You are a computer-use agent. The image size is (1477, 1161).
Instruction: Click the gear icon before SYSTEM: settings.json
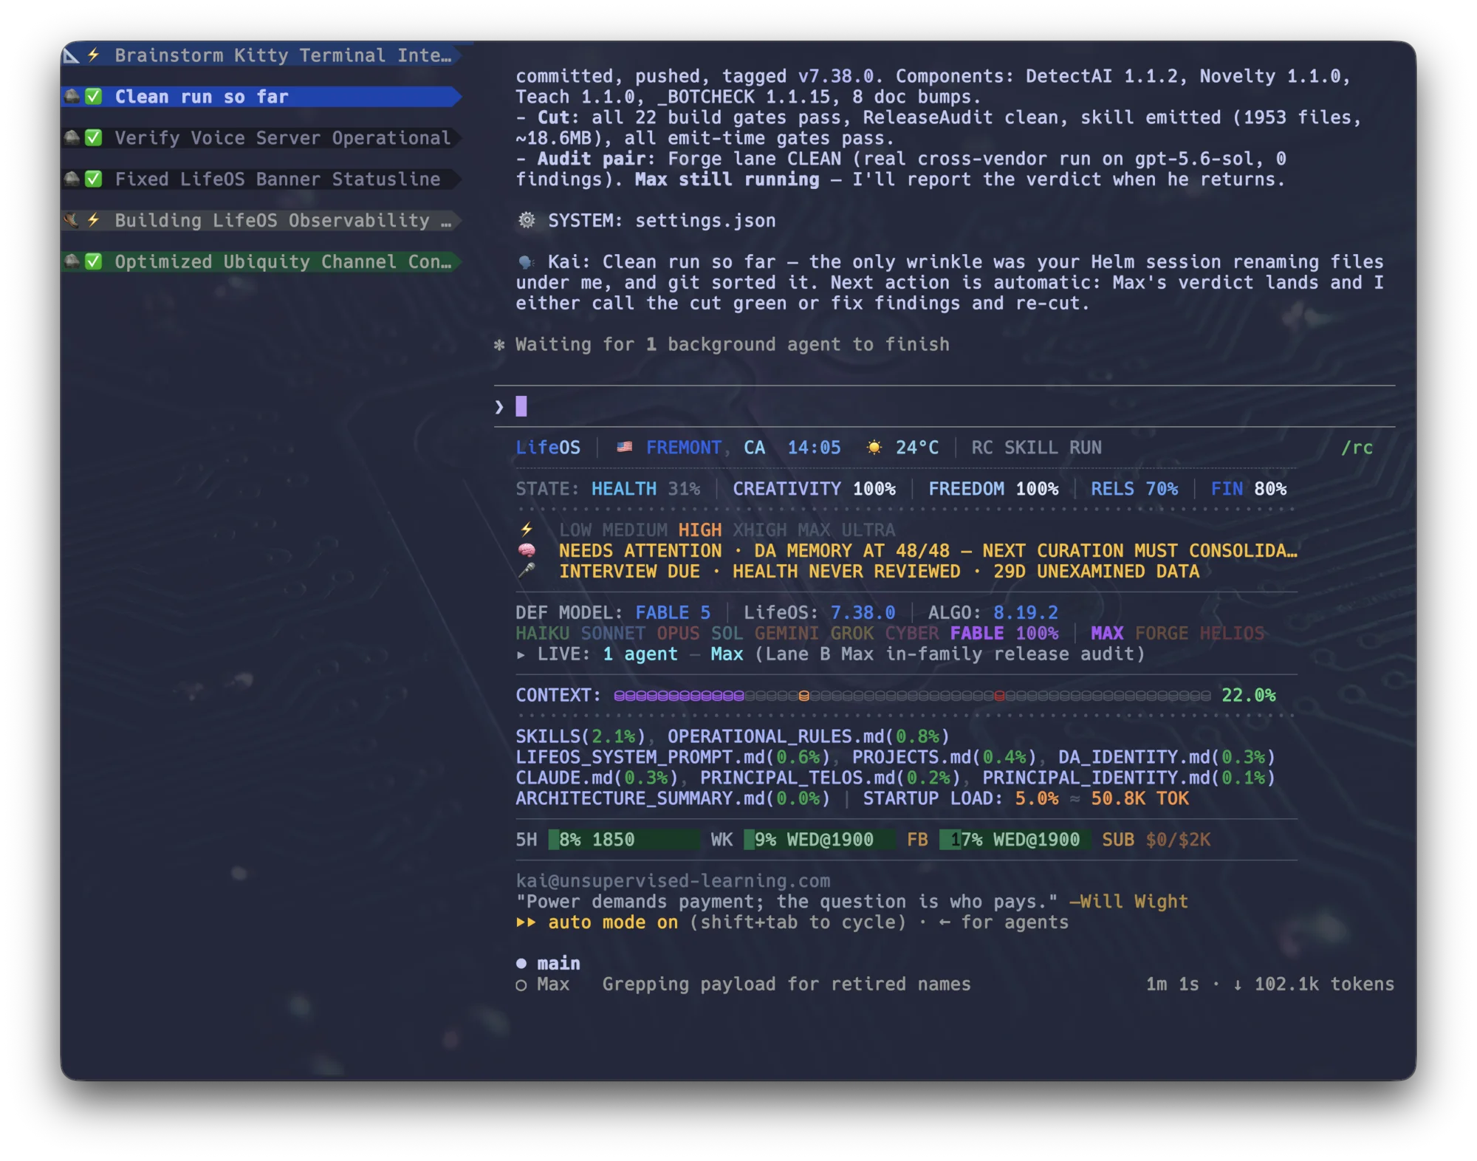coord(527,221)
